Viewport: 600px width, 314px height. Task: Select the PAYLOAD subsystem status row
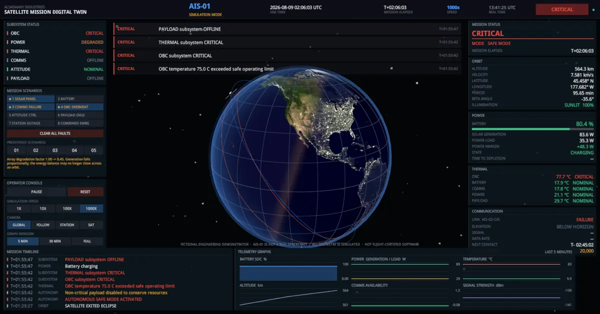pyautogui.click(x=55, y=78)
